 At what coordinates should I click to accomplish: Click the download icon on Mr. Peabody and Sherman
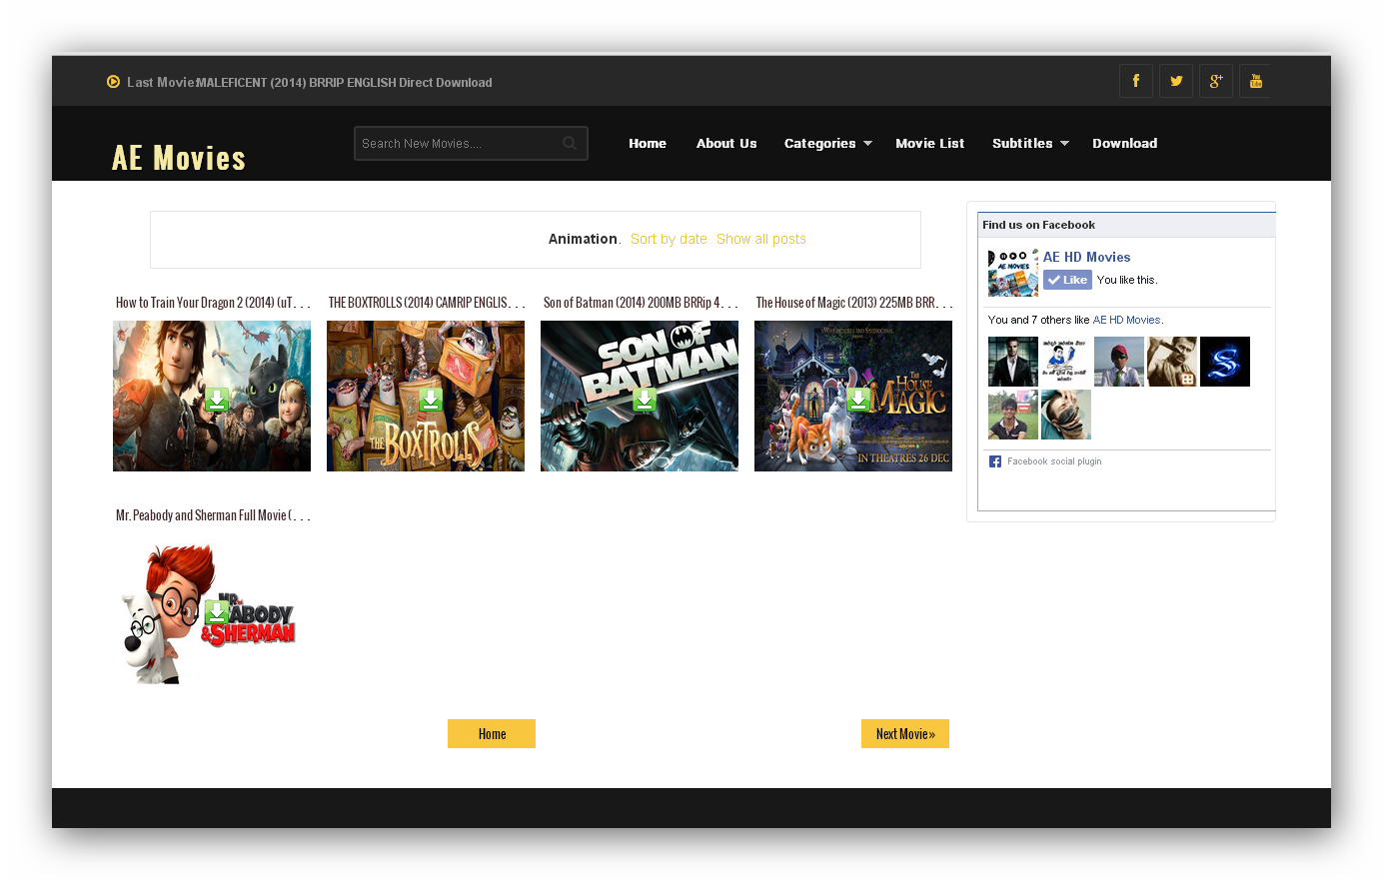tap(216, 613)
